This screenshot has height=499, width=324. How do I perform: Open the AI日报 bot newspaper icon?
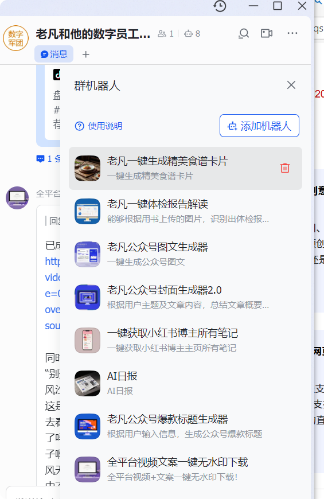point(88,384)
